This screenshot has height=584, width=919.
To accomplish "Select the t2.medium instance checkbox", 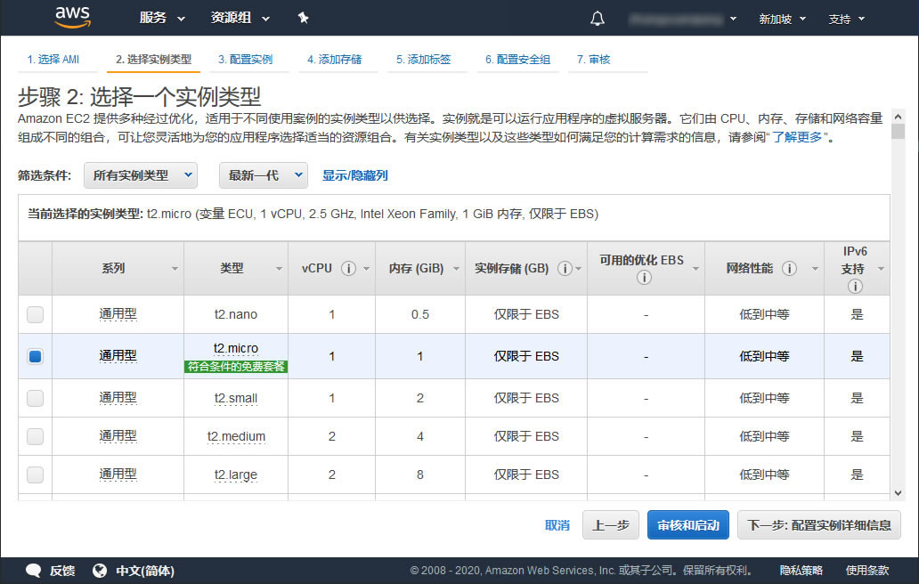I will 35,436.
